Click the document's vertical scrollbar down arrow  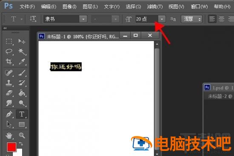coord(157,154)
